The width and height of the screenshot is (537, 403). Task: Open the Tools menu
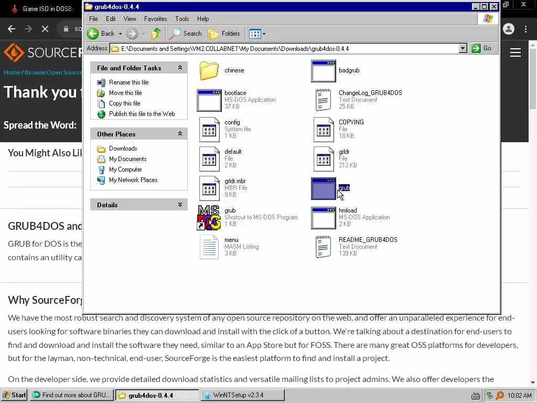point(182,19)
